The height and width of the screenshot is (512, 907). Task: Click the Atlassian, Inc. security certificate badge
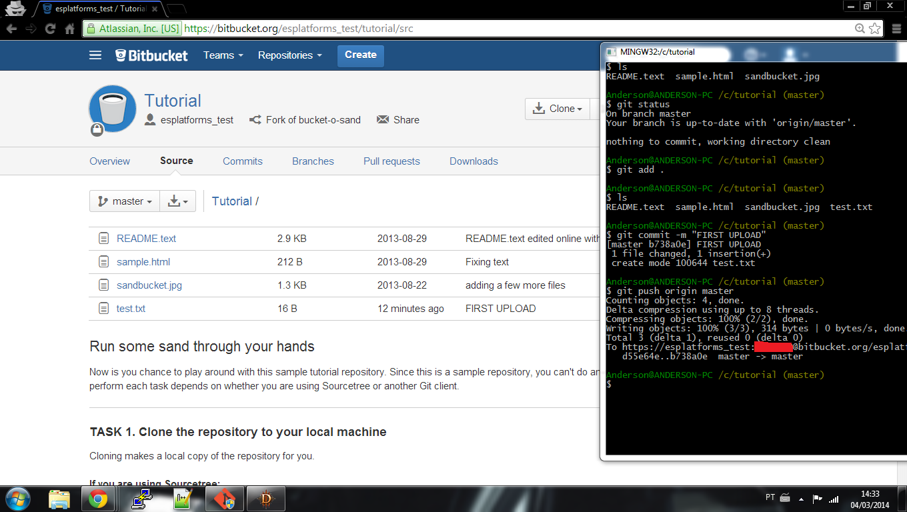pos(133,29)
